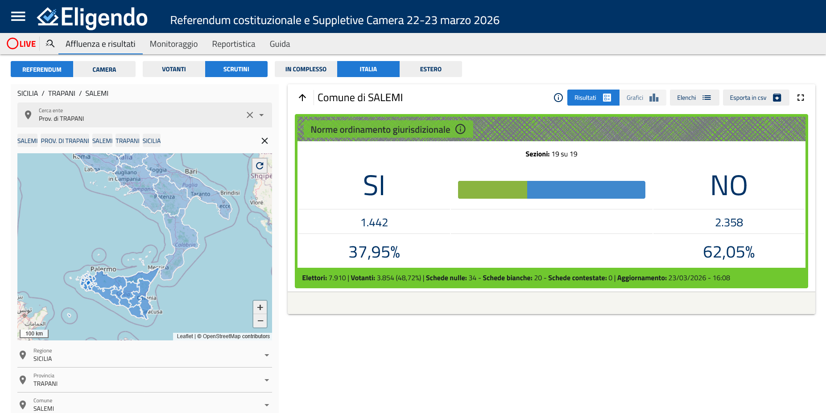
Task: Open info icon next to Norme ordinamento giurisdizionale
Action: [460, 129]
